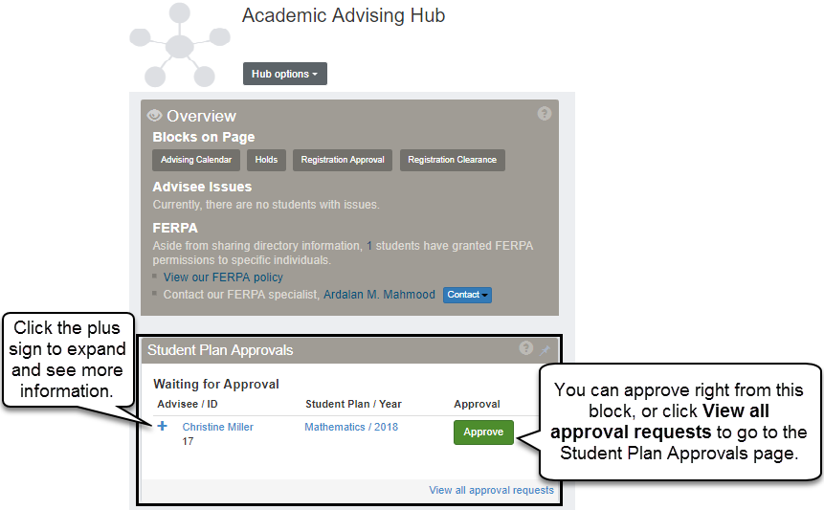Click the Student Plan Approvals block header
The height and width of the screenshot is (510, 824).
coord(220,350)
